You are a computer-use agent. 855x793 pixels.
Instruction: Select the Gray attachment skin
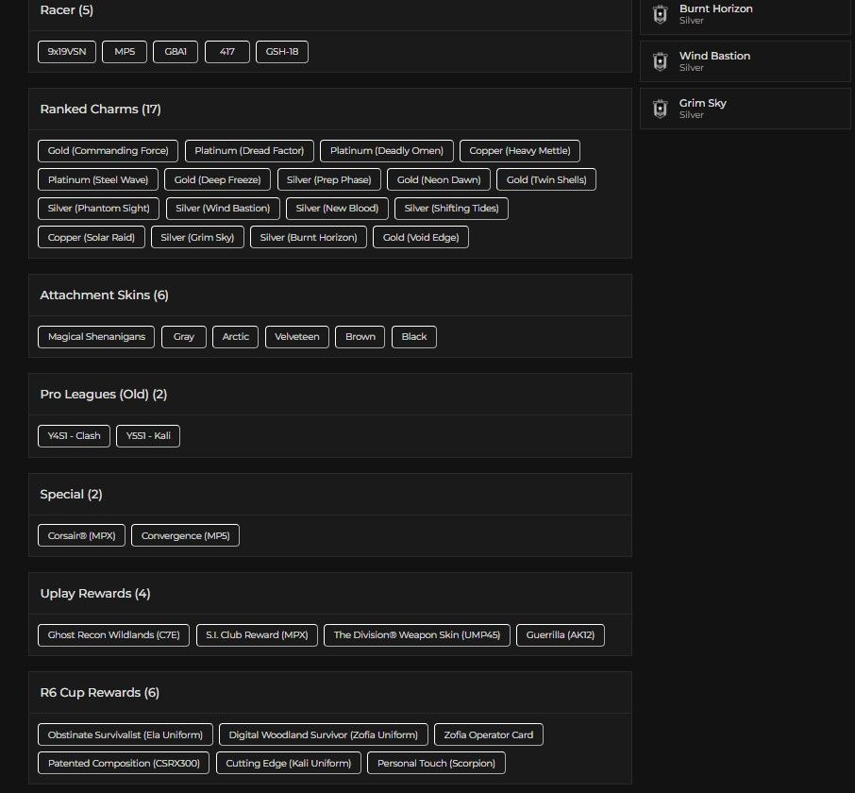point(184,337)
